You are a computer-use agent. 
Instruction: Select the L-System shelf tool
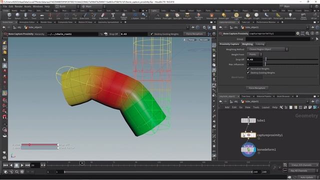(x=135, y=16)
